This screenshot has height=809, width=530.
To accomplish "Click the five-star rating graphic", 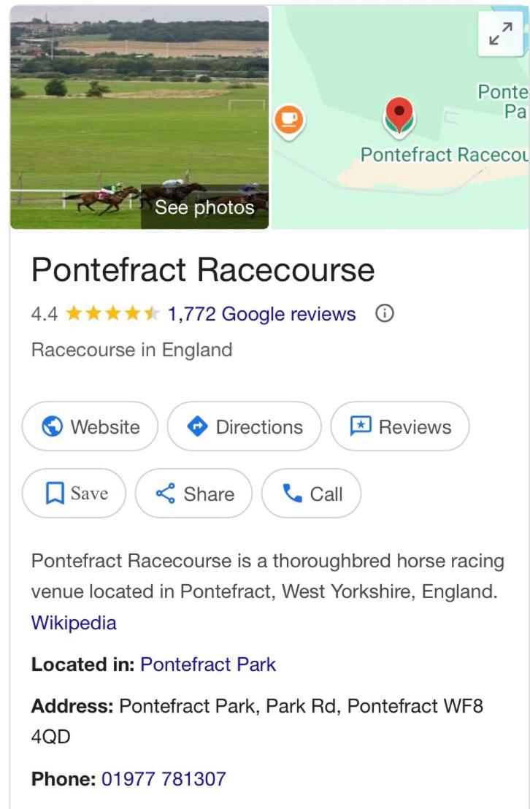I will (x=112, y=313).
